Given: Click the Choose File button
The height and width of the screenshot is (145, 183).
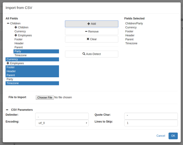Looking at the screenshot, I should (45, 97).
